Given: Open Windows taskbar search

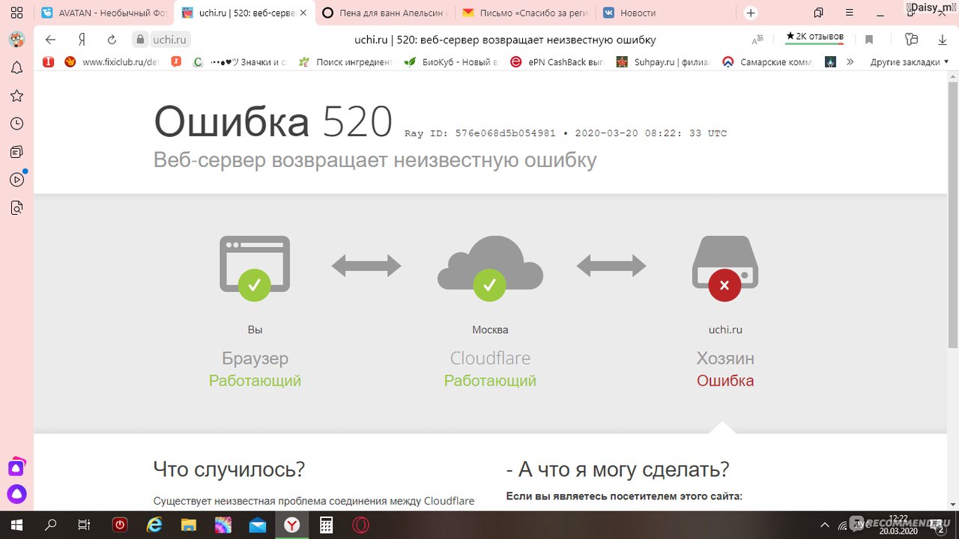Looking at the screenshot, I should pos(51,525).
